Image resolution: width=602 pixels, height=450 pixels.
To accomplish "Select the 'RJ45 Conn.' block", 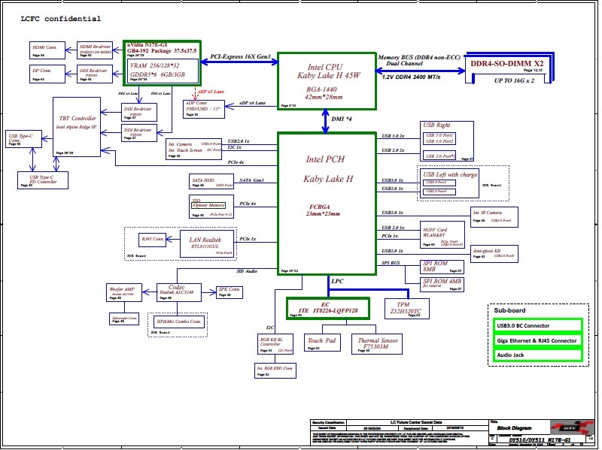I will point(153,240).
